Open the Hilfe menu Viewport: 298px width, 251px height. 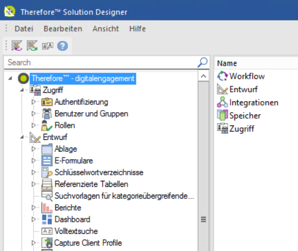[138, 29]
